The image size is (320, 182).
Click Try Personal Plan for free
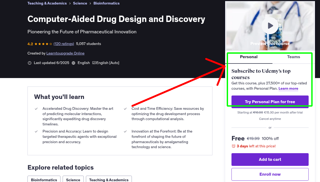click(270, 102)
